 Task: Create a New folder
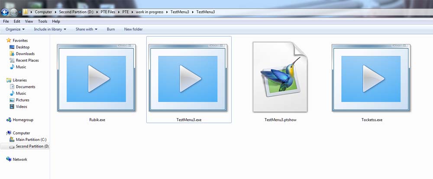[x=133, y=29]
